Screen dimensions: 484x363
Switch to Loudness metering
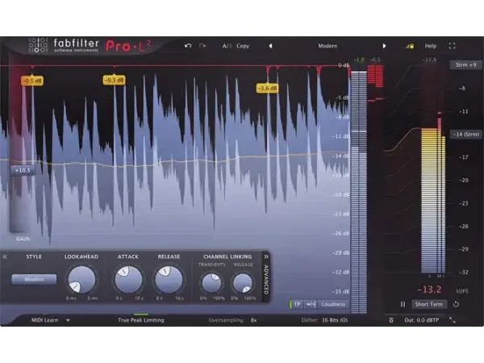(333, 304)
